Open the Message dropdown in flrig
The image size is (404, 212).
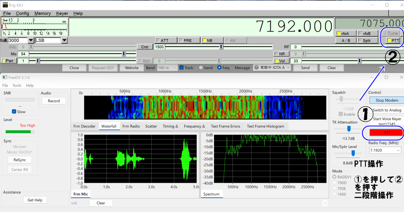(x=272, y=68)
